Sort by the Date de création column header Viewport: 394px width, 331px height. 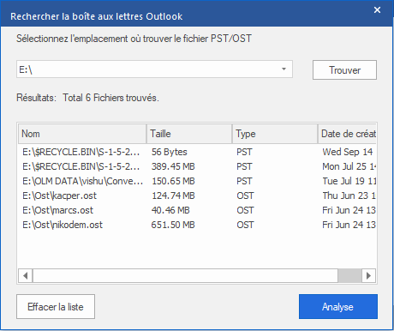pos(347,134)
